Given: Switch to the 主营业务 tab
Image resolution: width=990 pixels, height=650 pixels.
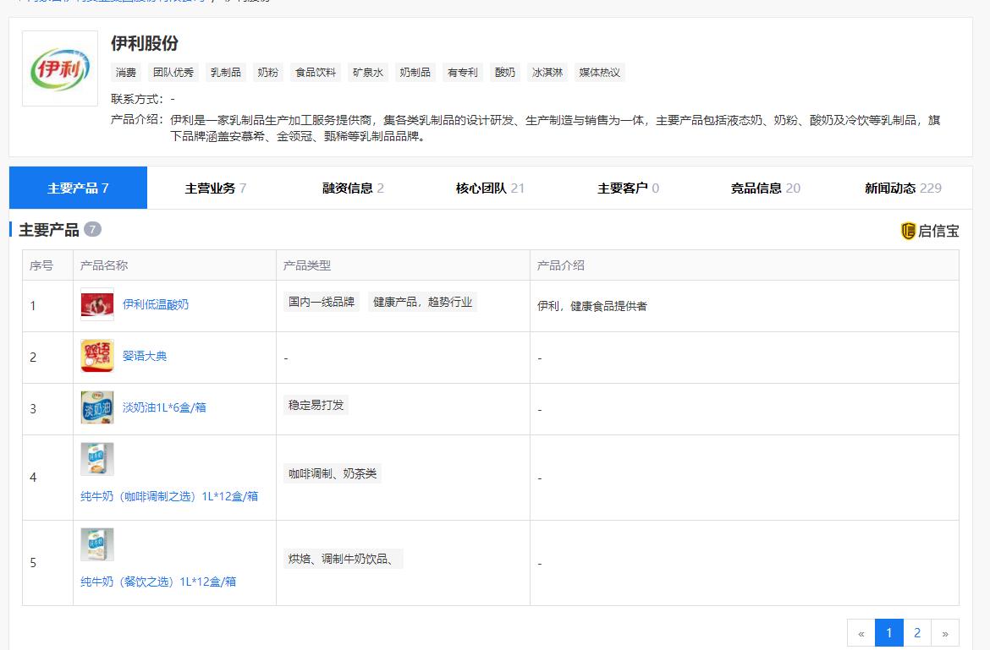Looking at the screenshot, I should (x=215, y=188).
